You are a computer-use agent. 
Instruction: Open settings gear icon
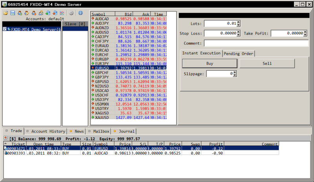pos(71,13)
